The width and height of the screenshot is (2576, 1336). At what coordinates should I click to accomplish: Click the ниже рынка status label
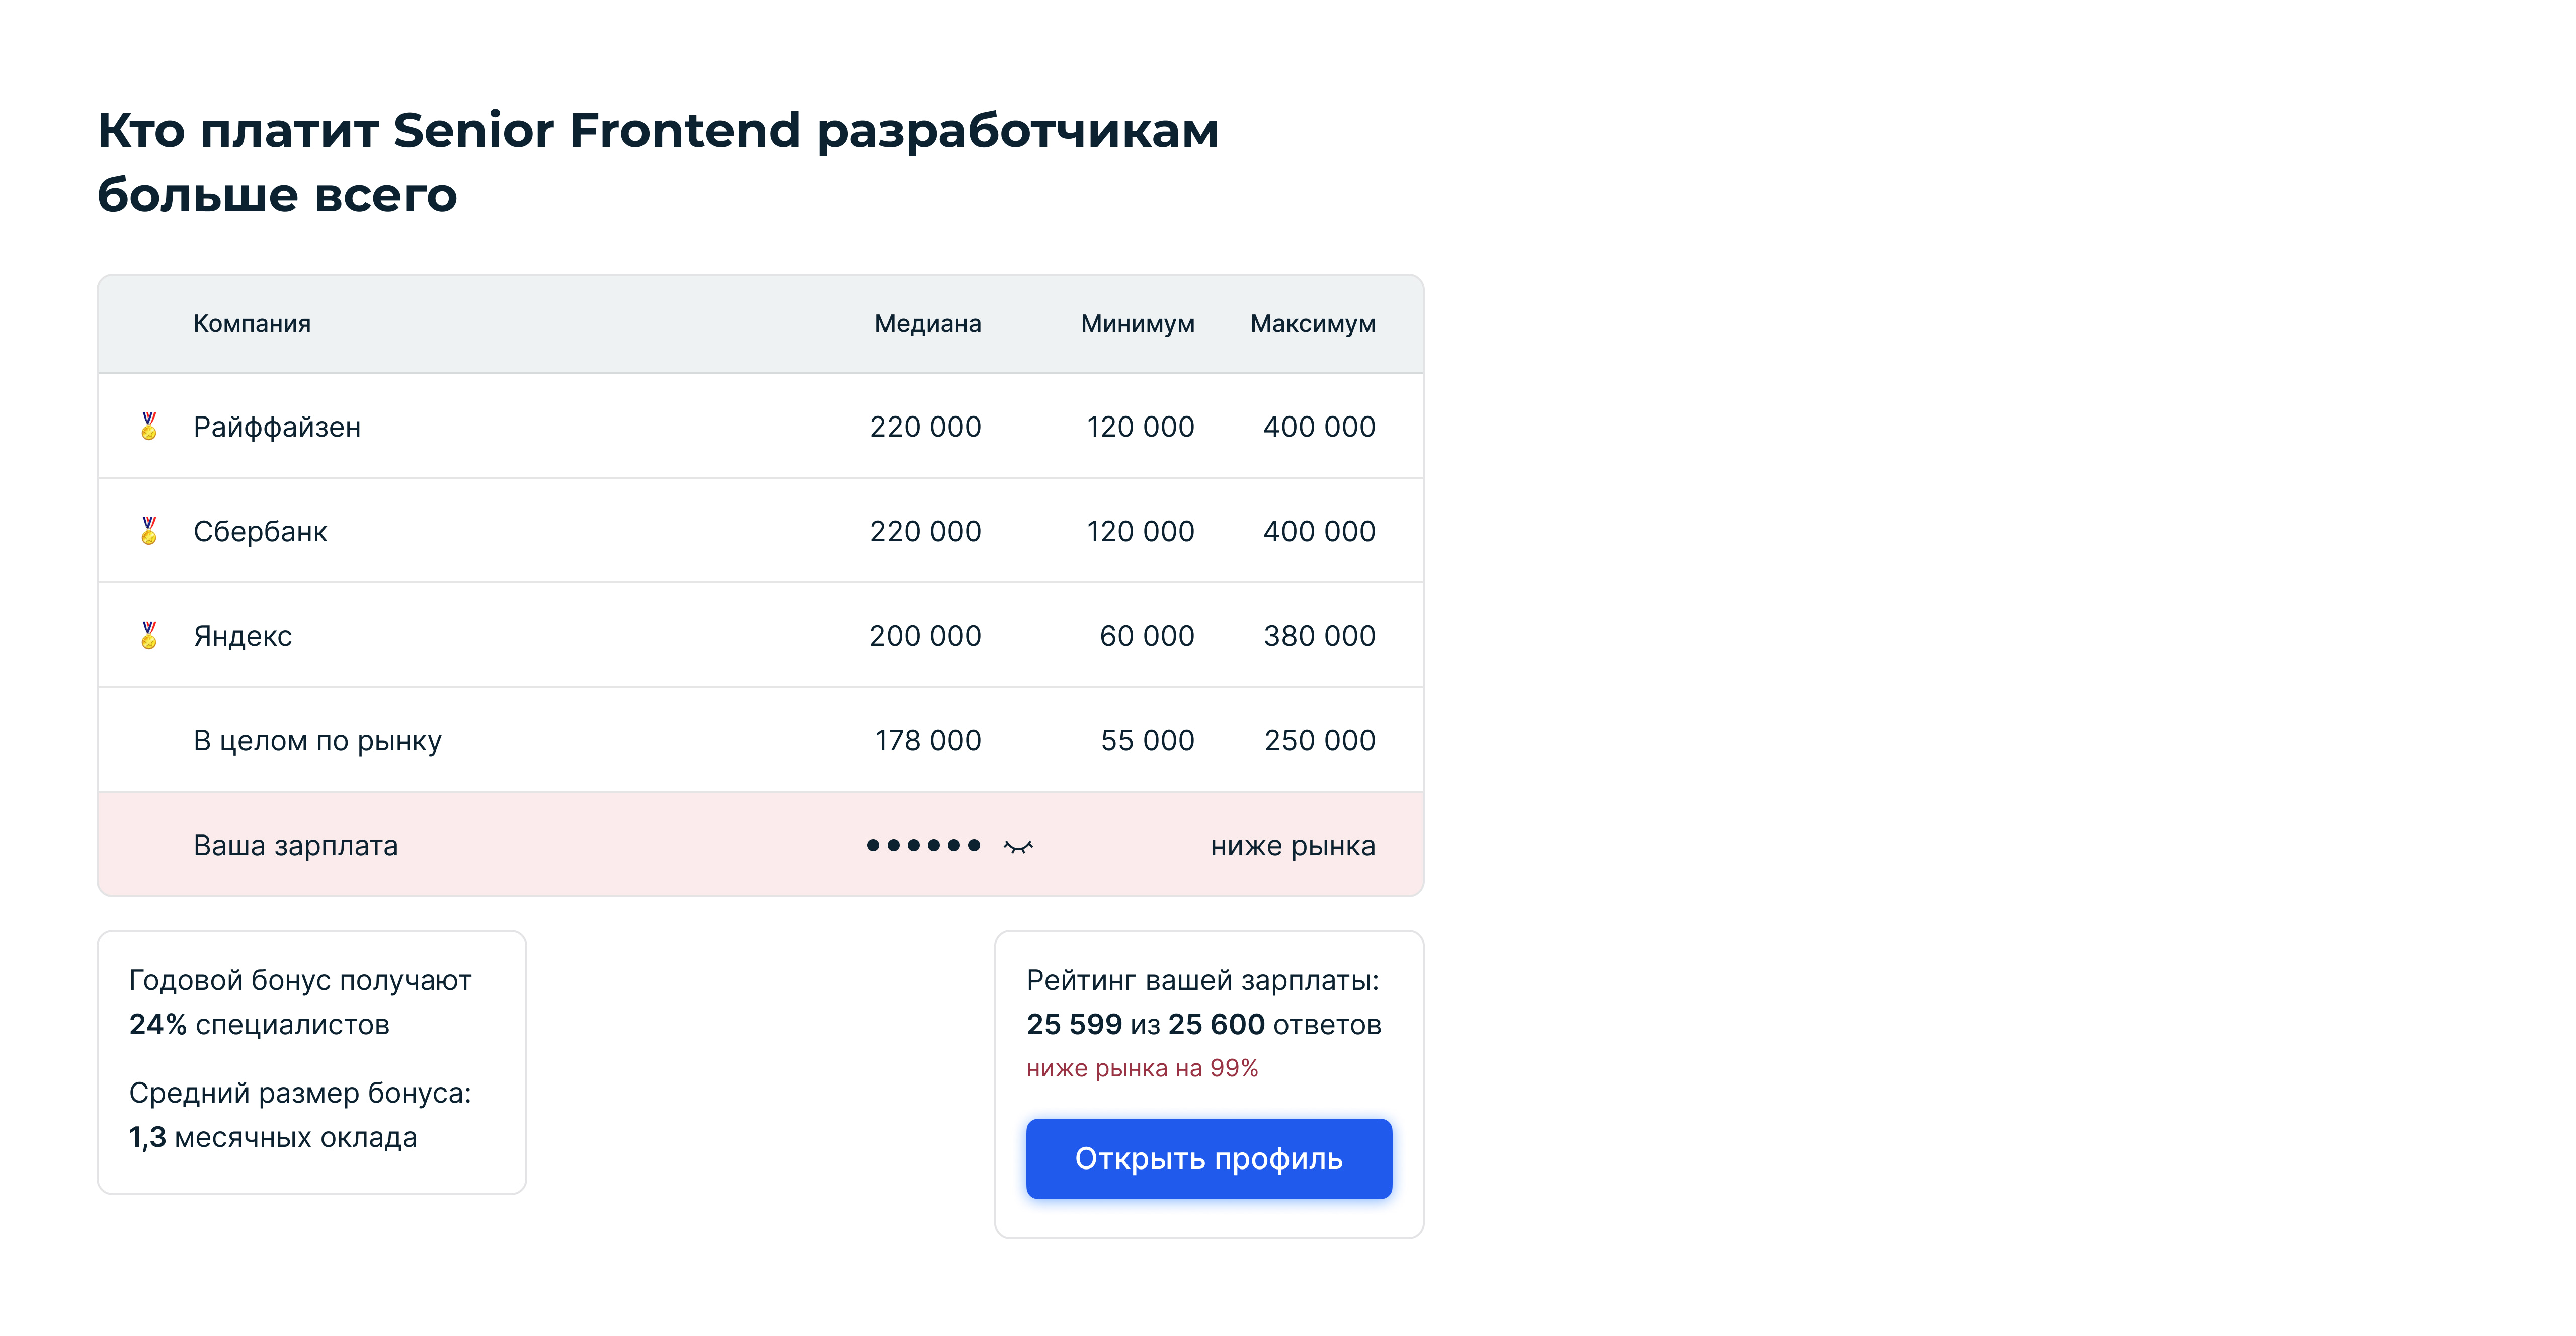(1292, 846)
